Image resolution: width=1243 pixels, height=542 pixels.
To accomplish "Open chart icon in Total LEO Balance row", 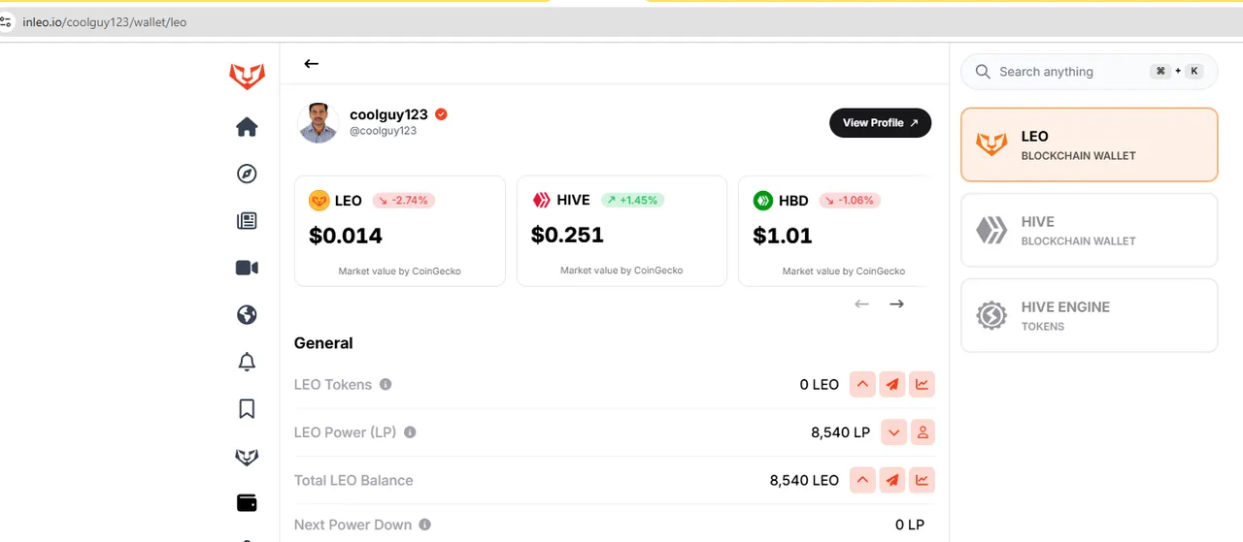I will tap(923, 480).
